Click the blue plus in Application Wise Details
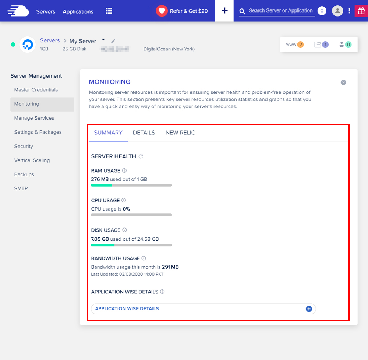Image resolution: width=368 pixels, height=360 pixels. click(x=309, y=309)
